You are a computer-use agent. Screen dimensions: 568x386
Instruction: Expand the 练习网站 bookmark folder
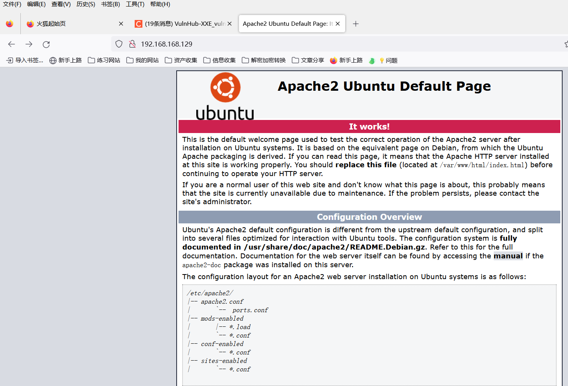pos(104,60)
